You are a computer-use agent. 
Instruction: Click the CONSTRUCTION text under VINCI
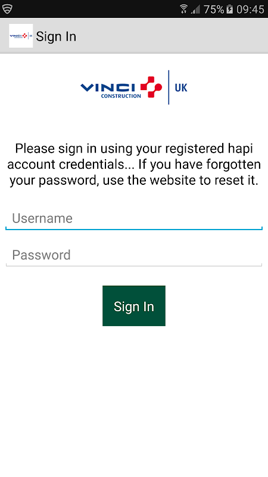click(121, 96)
